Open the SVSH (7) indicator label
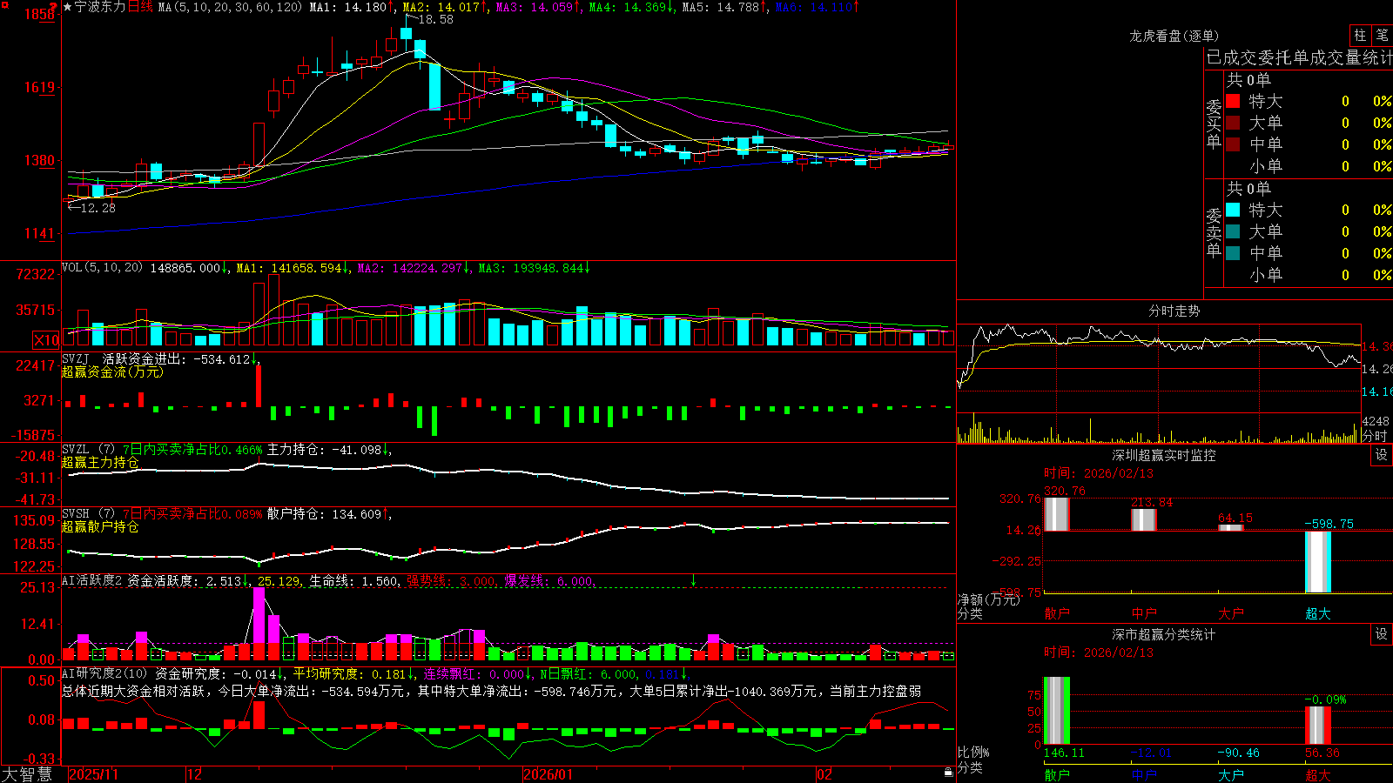 point(89,514)
